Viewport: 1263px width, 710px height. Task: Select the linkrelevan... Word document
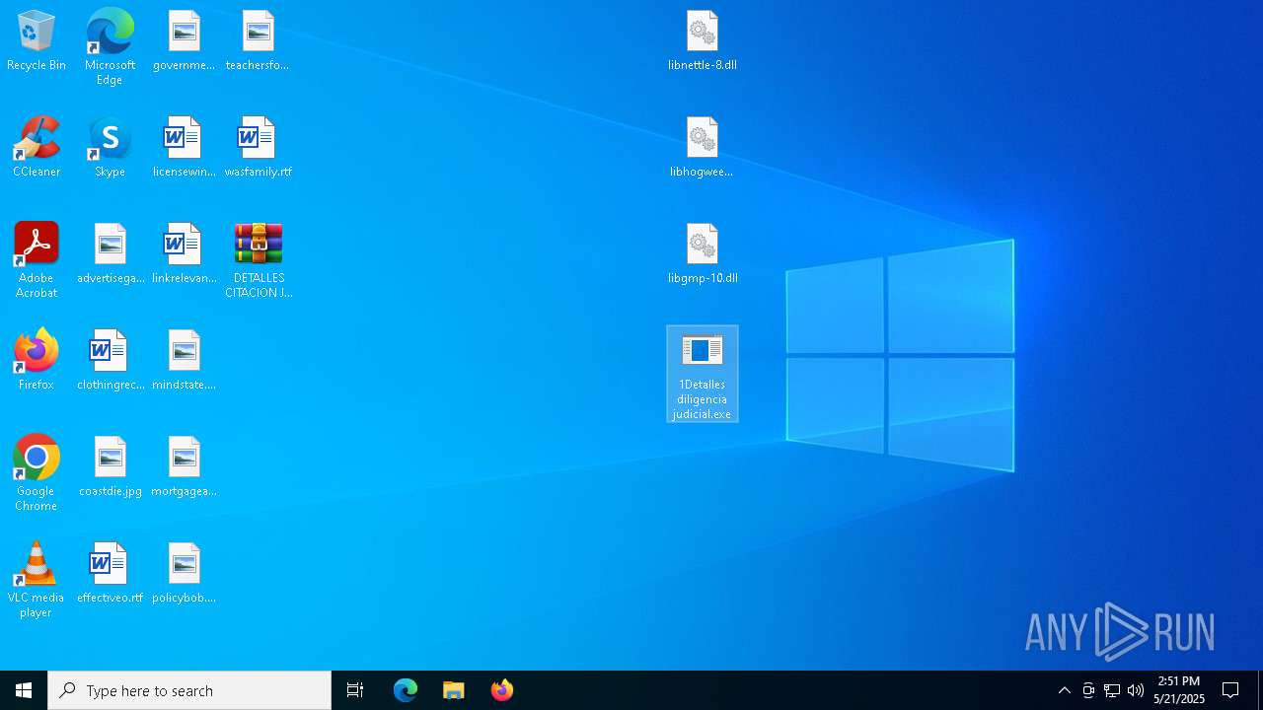[x=184, y=254]
